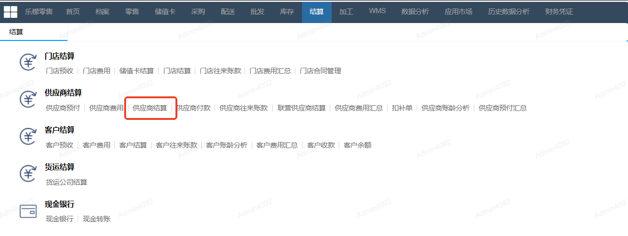Open the 供应商费用 link
The width and height of the screenshot is (628, 236).
tap(106, 108)
